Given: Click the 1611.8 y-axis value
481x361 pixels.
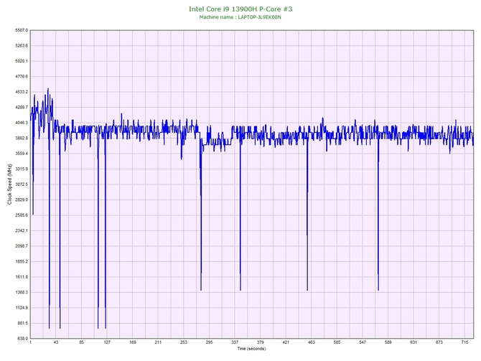Looking at the screenshot, I should tap(22, 277).
